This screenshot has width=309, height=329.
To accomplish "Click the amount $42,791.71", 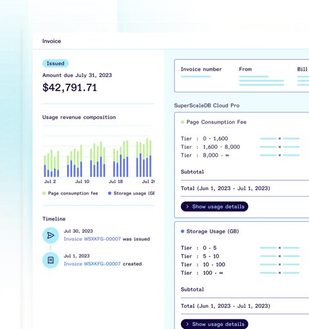I will point(70,87).
